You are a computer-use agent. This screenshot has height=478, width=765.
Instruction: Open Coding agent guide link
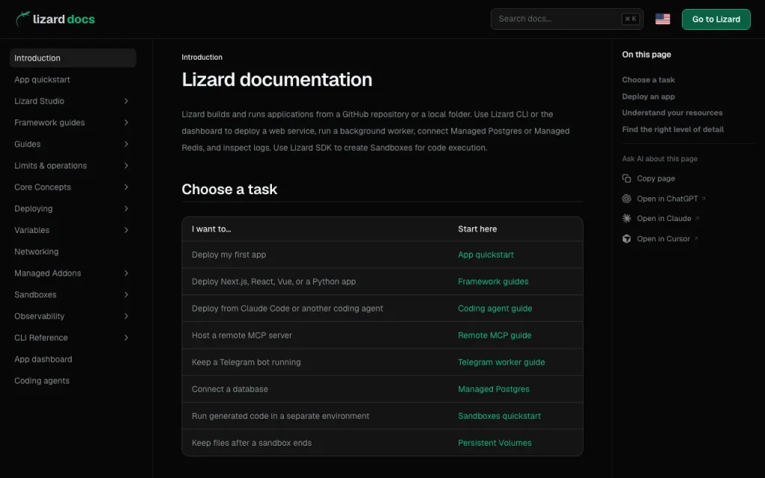[x=495, y=308]
